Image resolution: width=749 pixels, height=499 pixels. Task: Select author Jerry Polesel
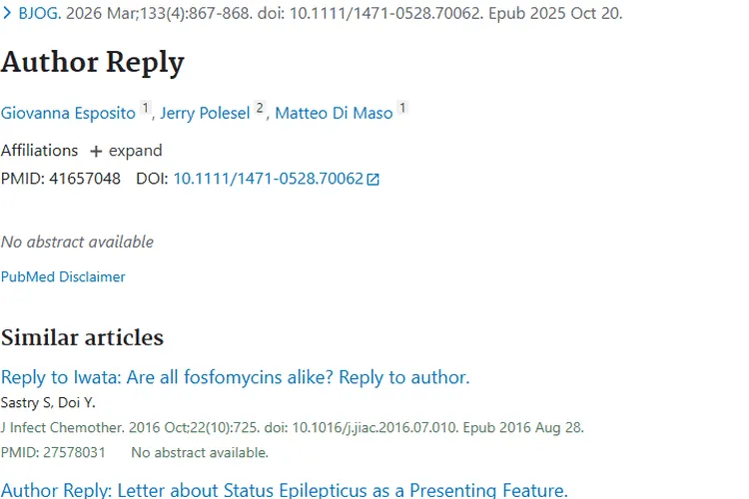(205, 113)
